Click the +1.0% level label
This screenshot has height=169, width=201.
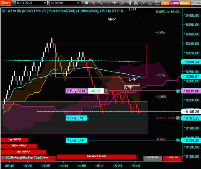160,33
